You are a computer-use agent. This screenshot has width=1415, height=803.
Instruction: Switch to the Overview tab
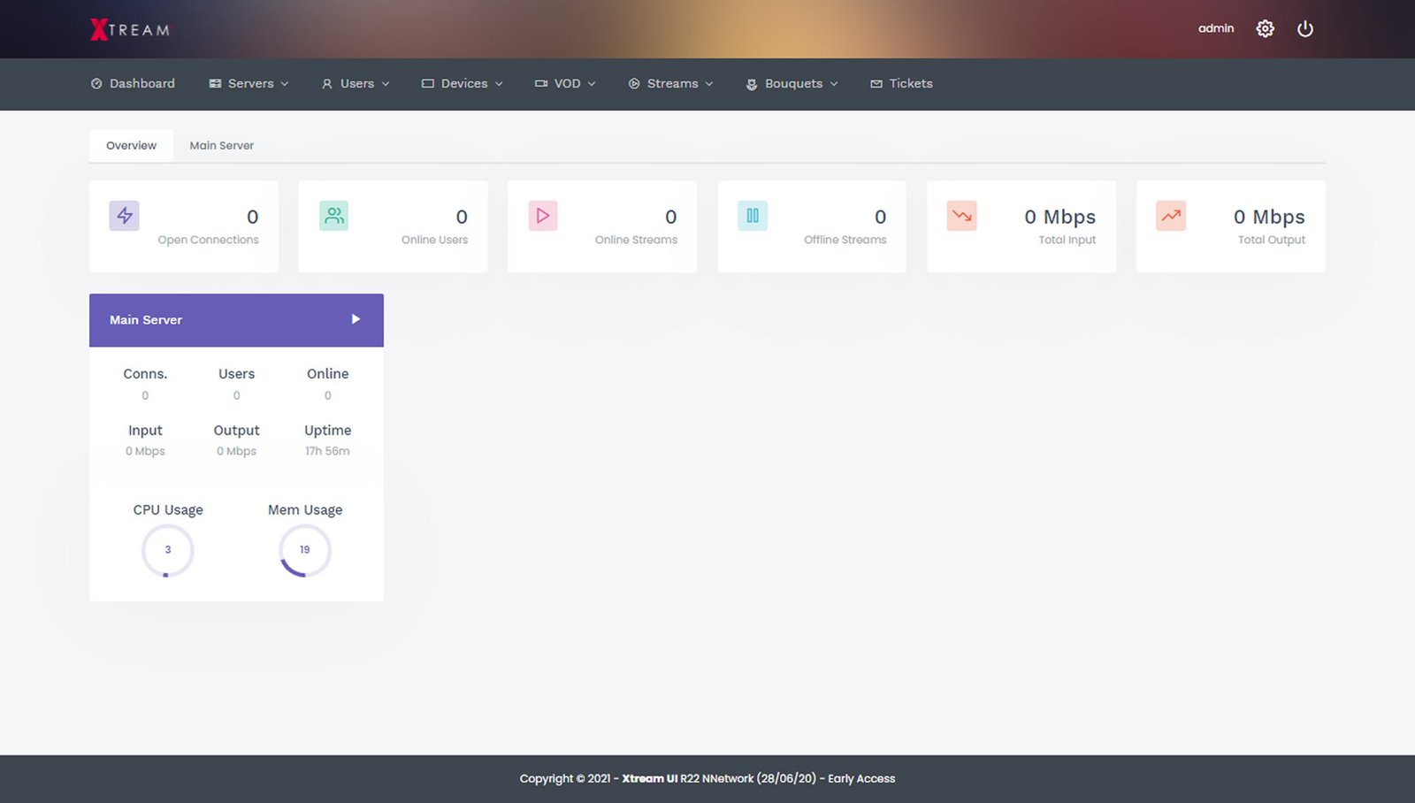click(132, 146)
